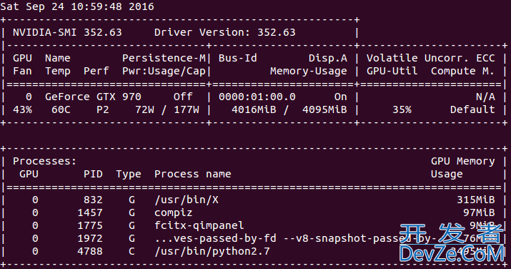Viewport: 511px width, 269px height.
Task: Click the GPU utilization value 35%
Action: (402, 110)
